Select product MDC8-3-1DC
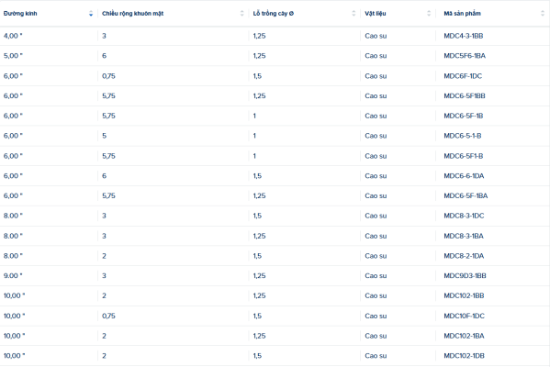 pyautogui.click(x=464, y=216)
